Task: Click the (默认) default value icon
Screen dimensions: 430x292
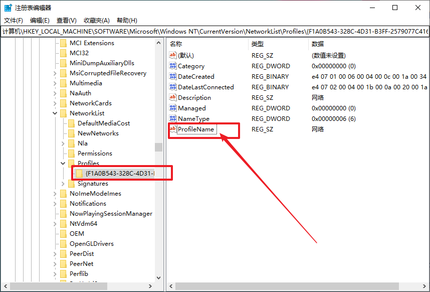Action: pyautogui.click(x=173, y=56)
